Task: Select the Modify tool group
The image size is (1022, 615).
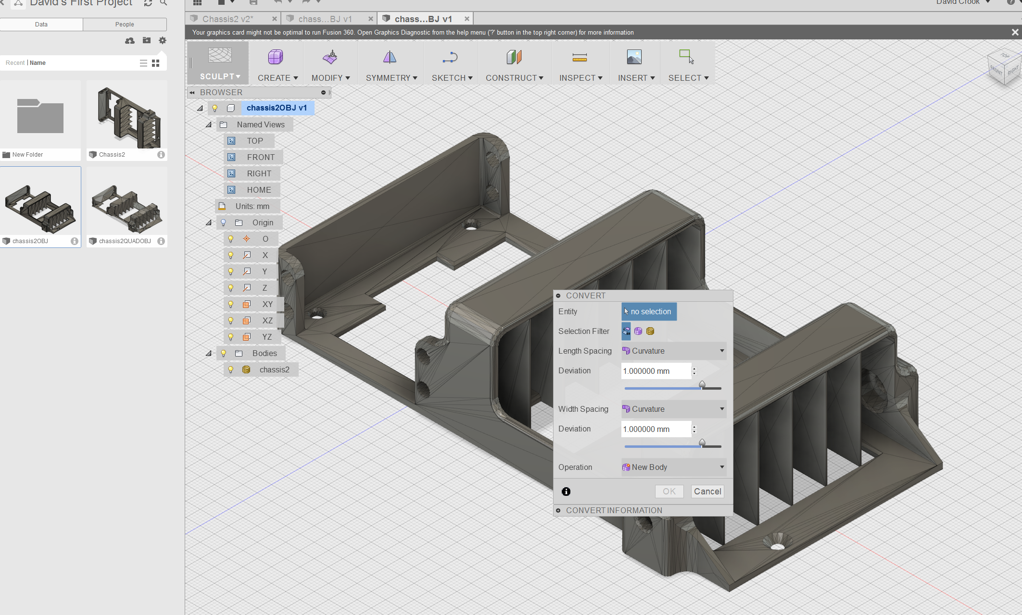Action: coord(330,62)
